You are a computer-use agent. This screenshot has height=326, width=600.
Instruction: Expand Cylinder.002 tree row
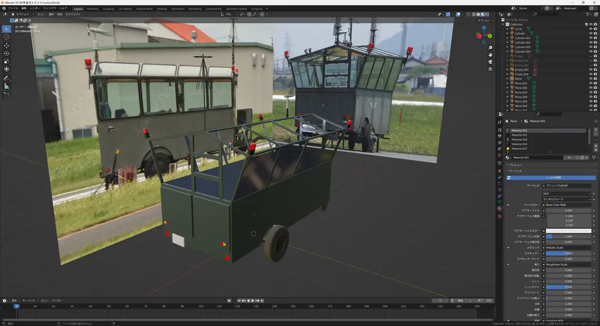(507, 42)
